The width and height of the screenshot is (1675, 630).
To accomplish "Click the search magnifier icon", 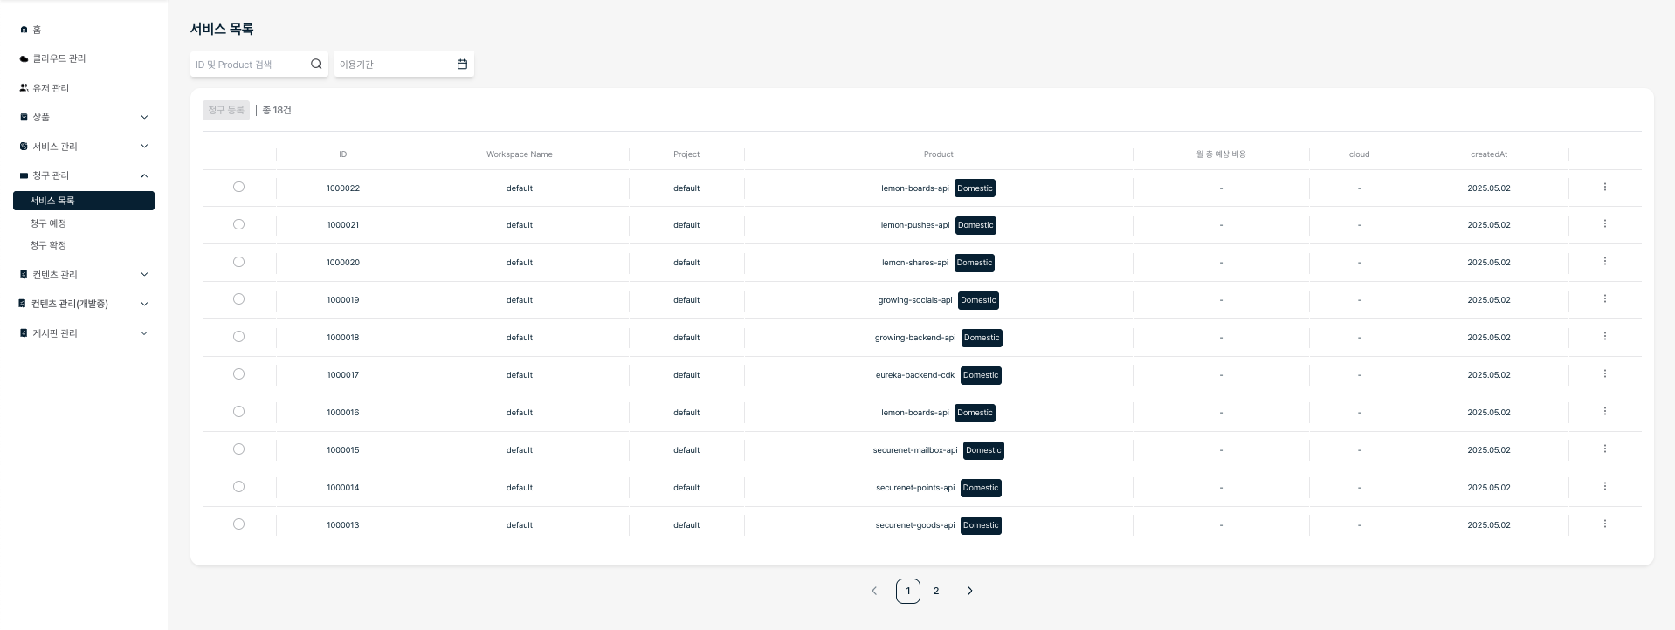I will (316, 64).
